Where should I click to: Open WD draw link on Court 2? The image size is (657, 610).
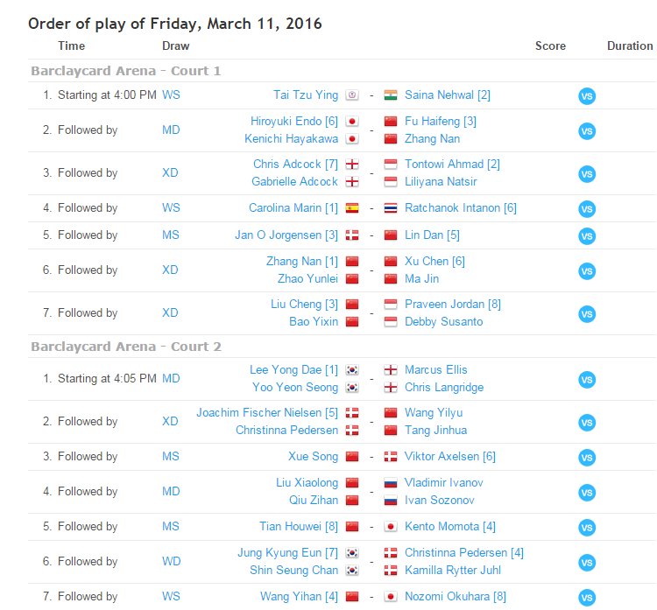pyautogui.click(x=172, y=562)
